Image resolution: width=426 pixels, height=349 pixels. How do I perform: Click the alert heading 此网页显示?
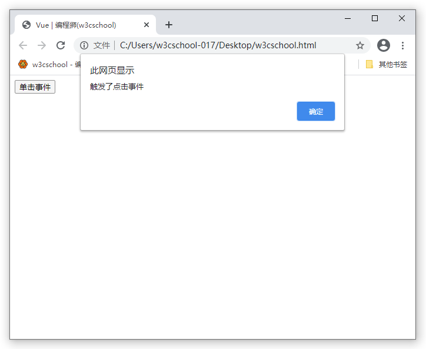(x=112, y=71)
